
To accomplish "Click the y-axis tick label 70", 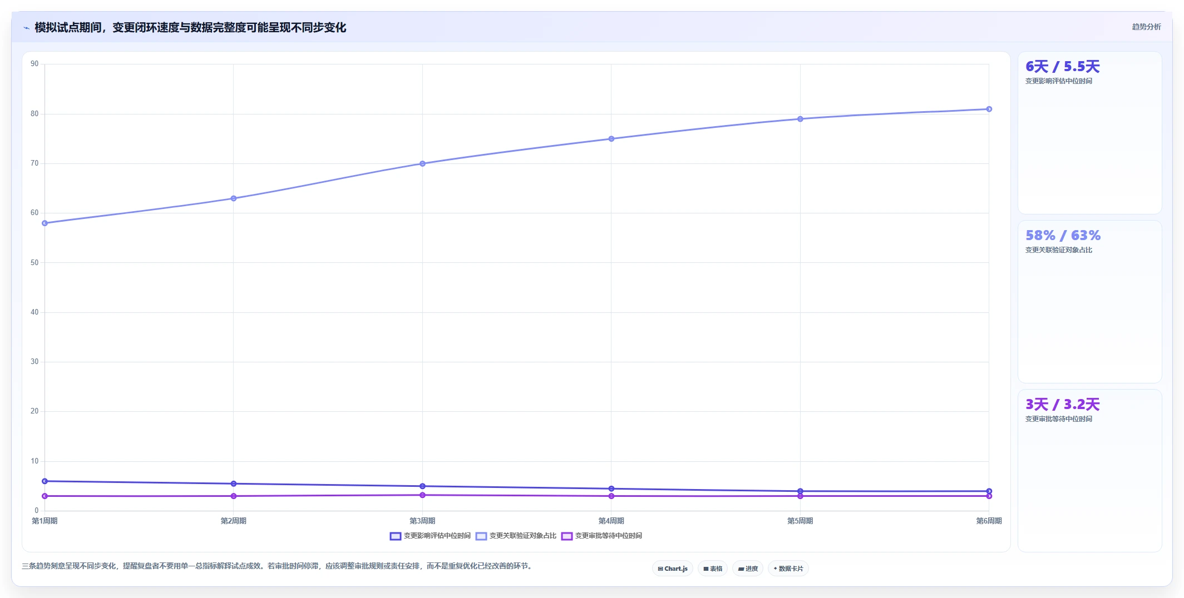I will tap(34, 163).
